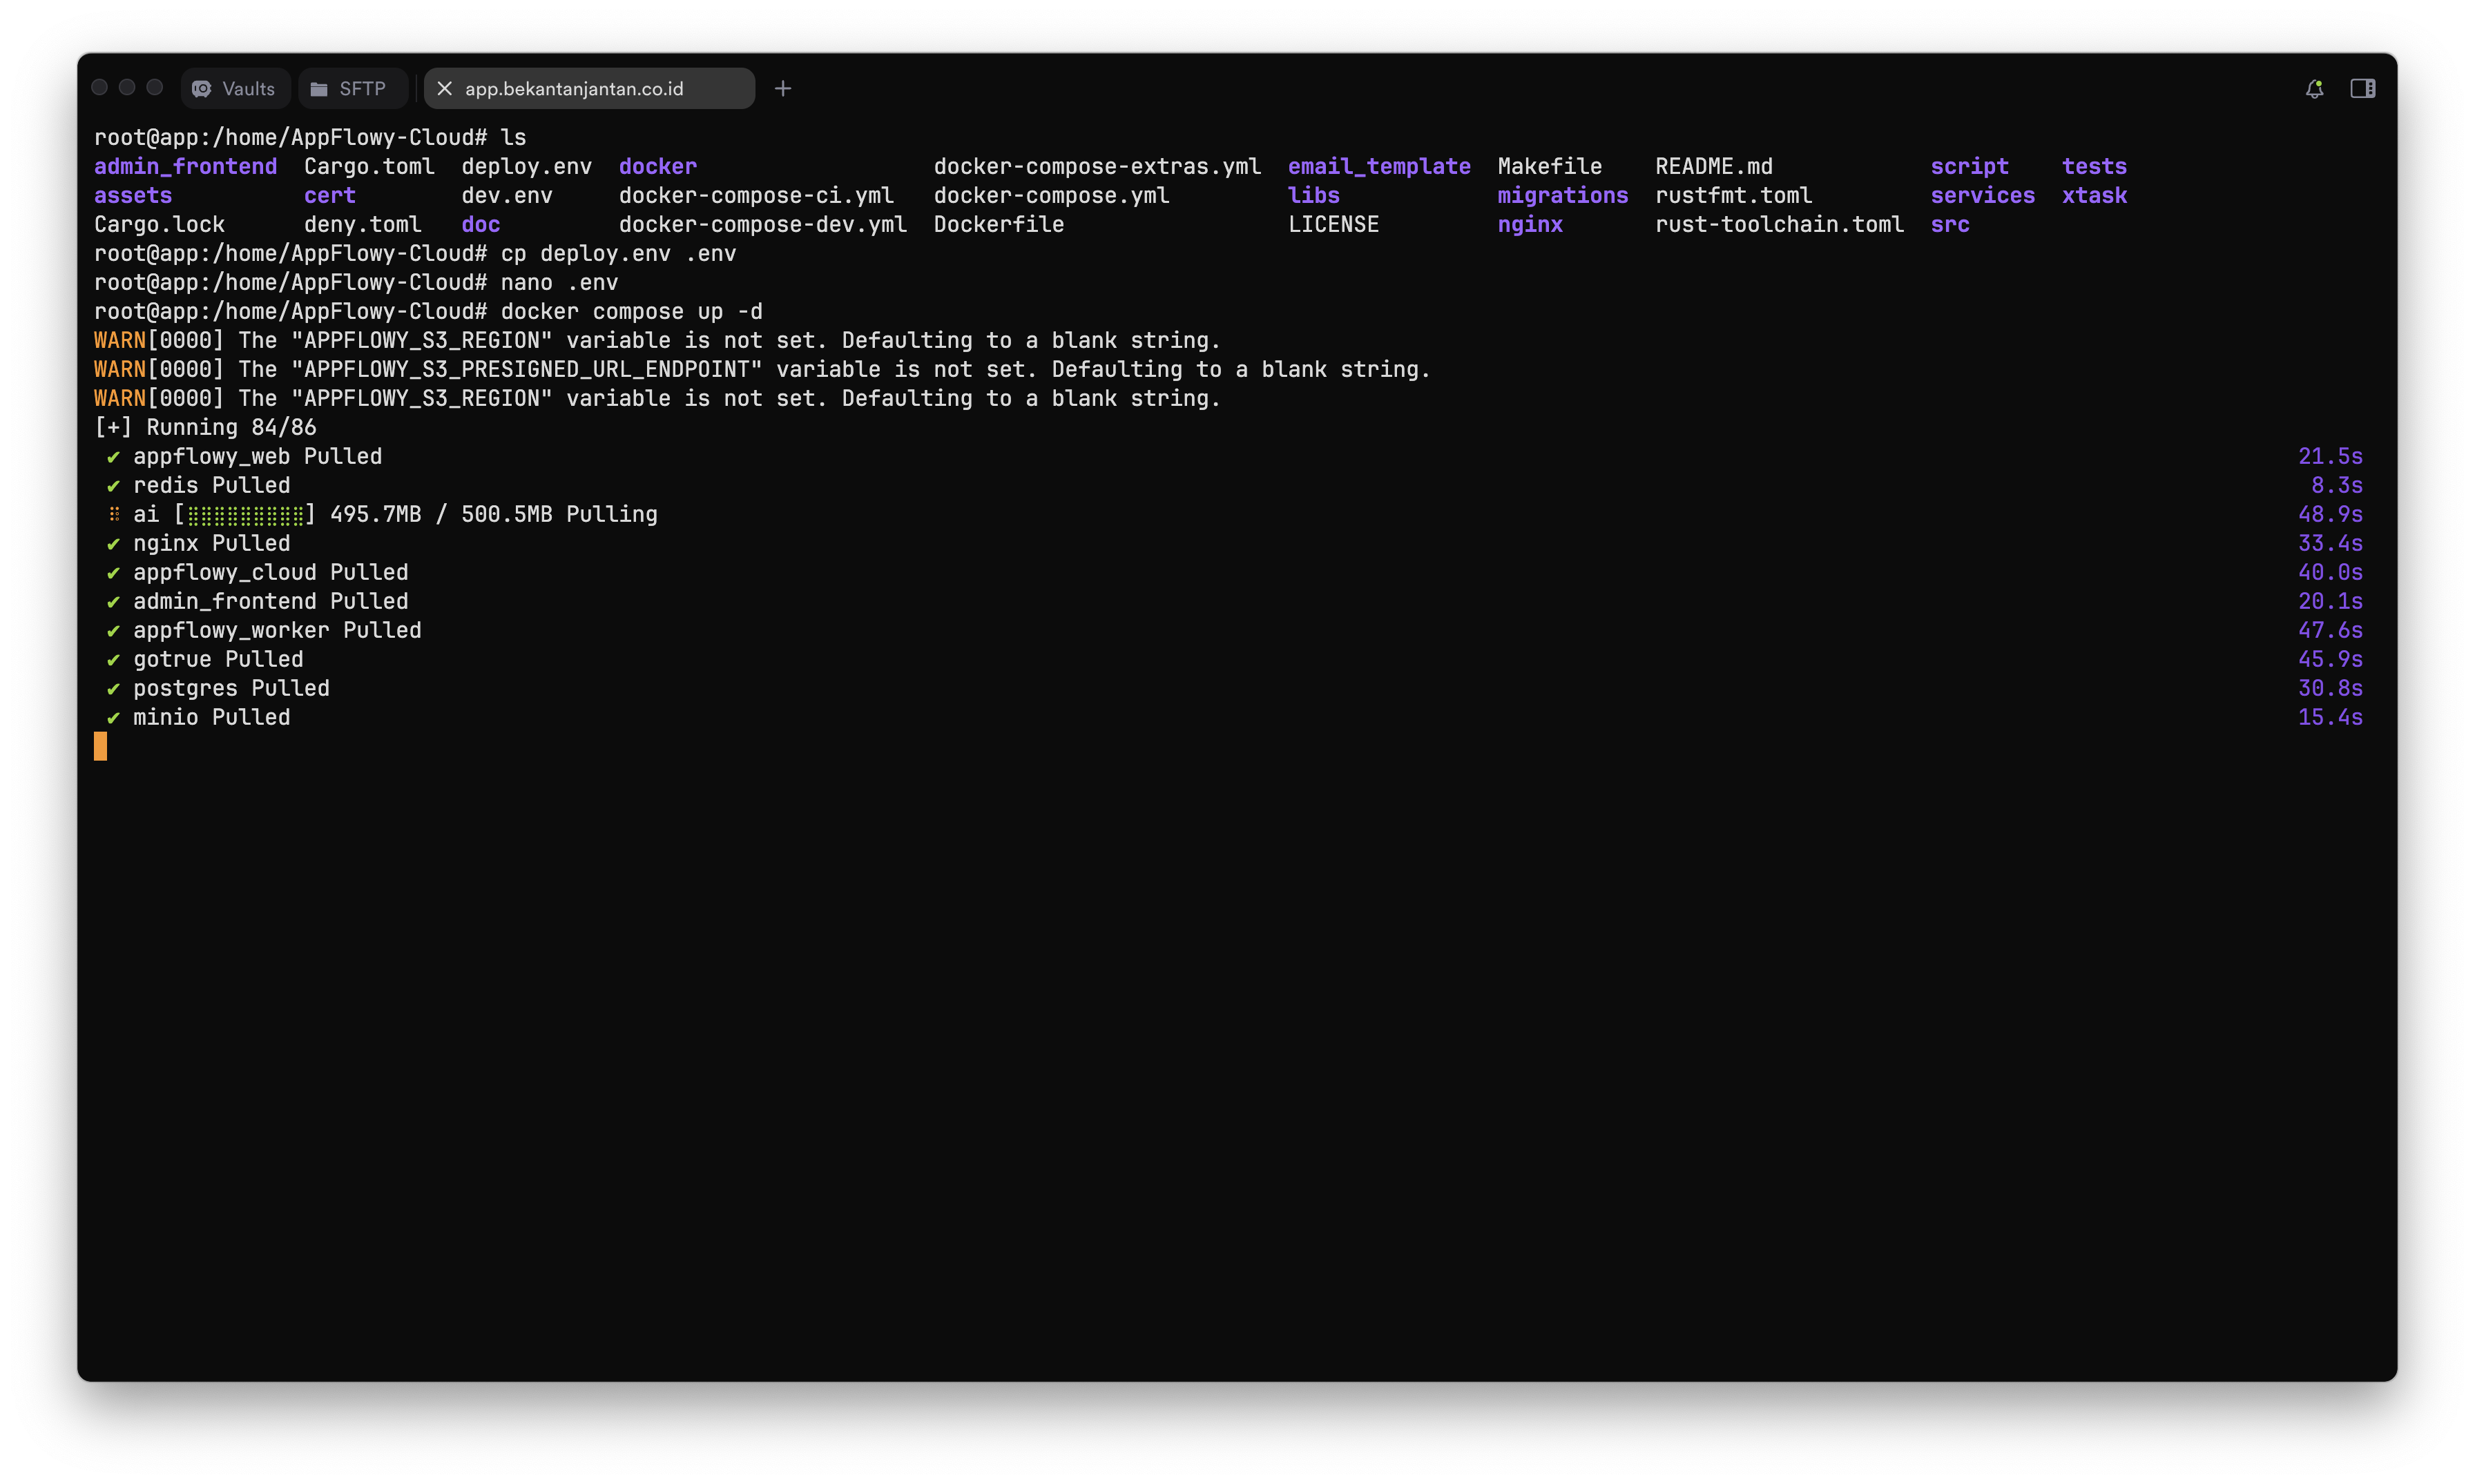The height and width of the screenshot is (1484, 2475).
Task: Click the red close window button
Action: (100, 88)
